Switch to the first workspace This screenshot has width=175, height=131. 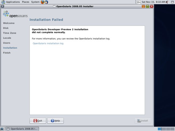[160, 129]
